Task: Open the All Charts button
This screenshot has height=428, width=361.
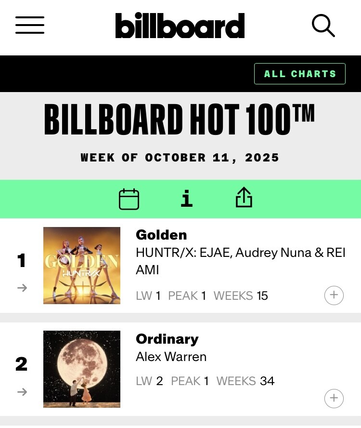Action: pos(300,74)
